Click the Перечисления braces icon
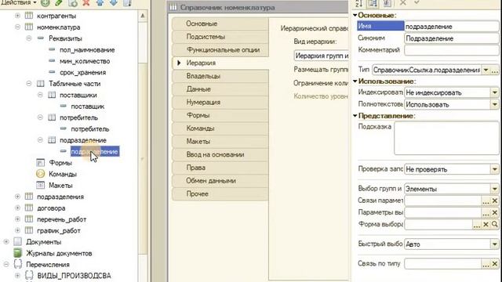 tap(17, 264)
